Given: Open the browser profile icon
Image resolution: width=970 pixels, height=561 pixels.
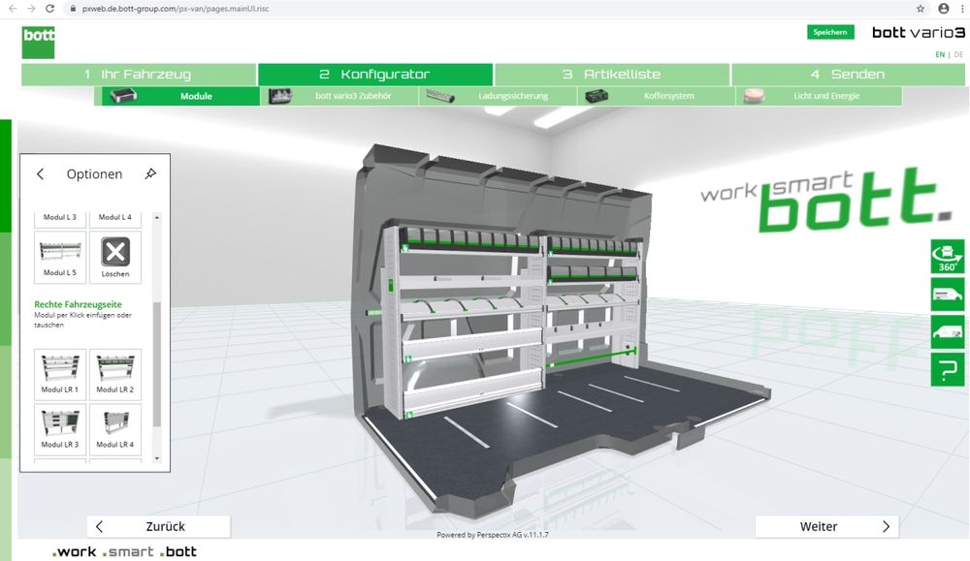Looking at the screenshot, I should (x=942, y=8).
